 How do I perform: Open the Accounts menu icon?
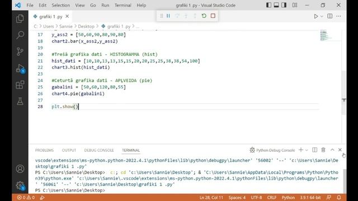pos(20,169)
